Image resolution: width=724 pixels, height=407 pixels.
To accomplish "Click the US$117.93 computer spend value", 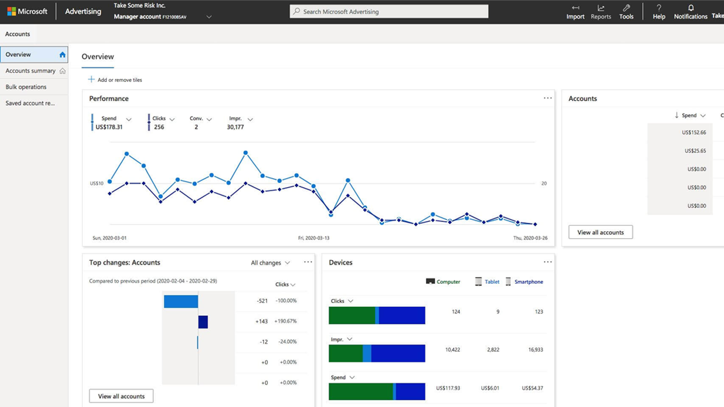I will click(448, 388).
